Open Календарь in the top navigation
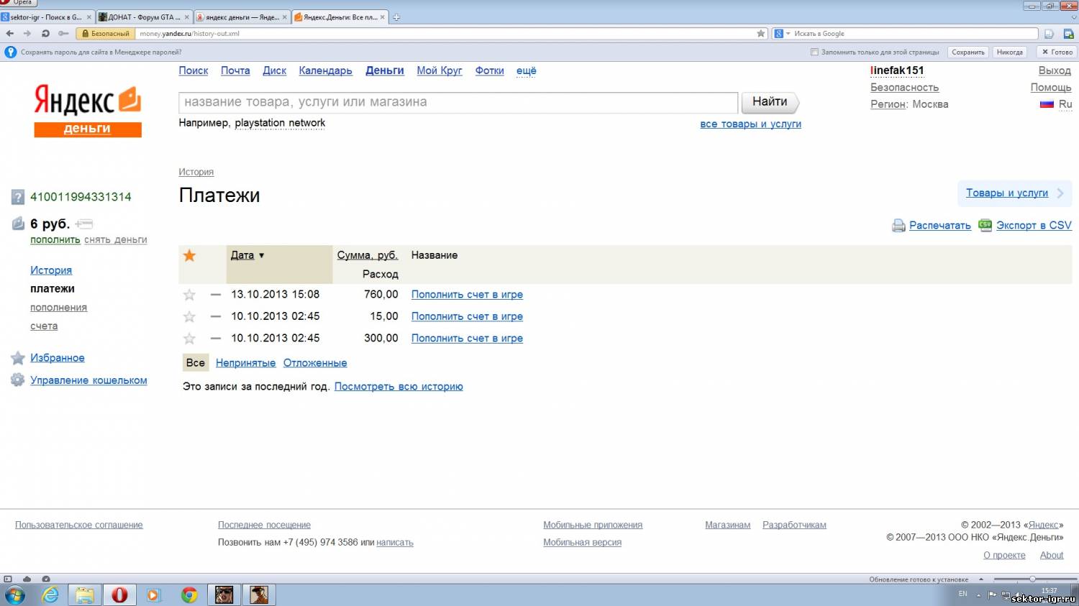 (x=325, y=70)
